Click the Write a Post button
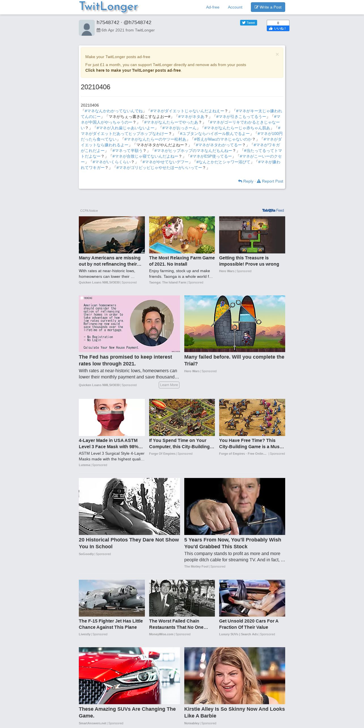364x728 pixels. [268, 7]
